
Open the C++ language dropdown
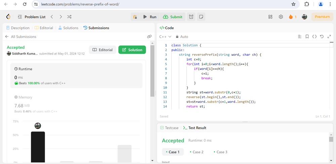point(165,36)
